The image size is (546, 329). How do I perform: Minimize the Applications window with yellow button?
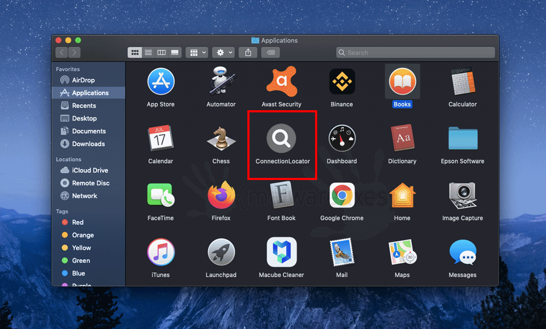68,40
